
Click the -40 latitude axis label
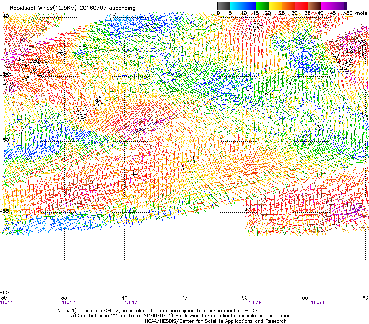[x=4, y=16]
